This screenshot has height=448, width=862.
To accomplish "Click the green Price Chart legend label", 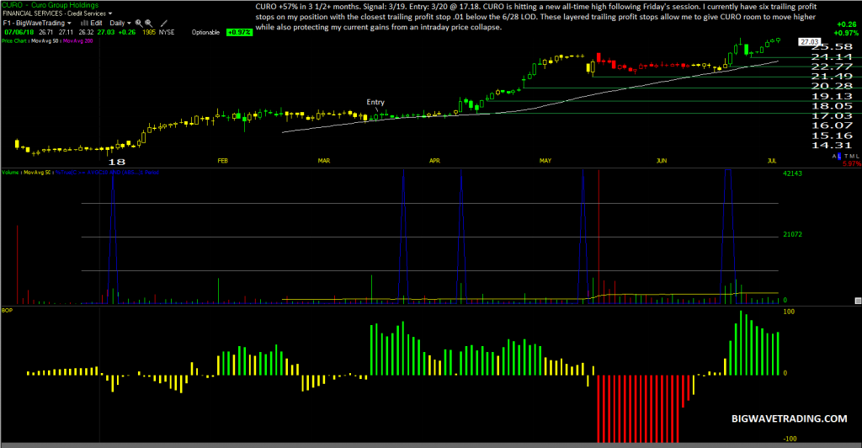I will pos(13,40).
